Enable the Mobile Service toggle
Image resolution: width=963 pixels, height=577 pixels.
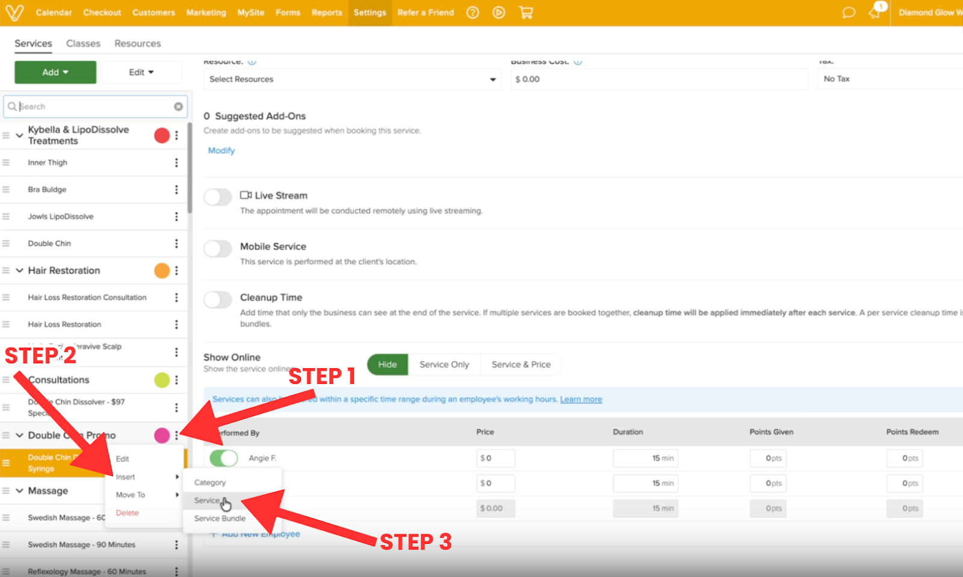217,248
